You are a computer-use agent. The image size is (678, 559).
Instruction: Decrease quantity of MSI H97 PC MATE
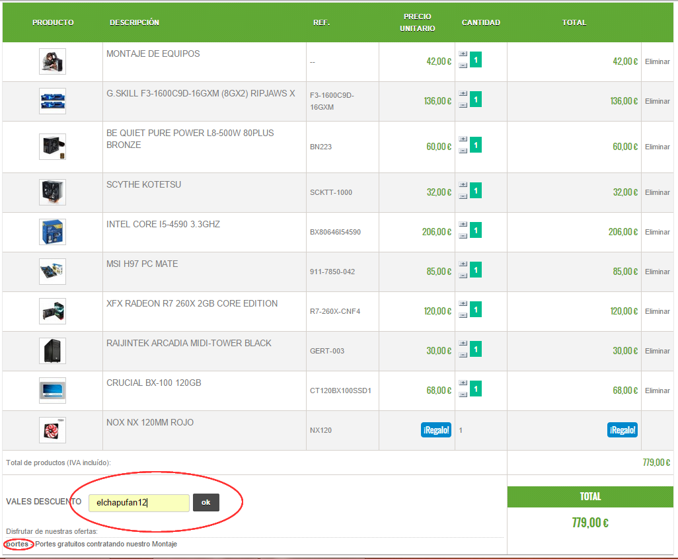point(463,276)
